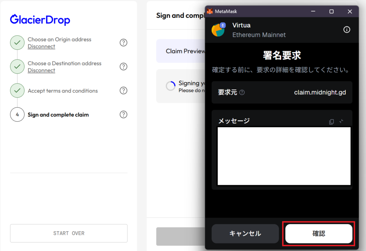The height and width of the screenshot is (251, 366).
Task: Click the Choose a Destination address step label
Action: pos(64,64)
